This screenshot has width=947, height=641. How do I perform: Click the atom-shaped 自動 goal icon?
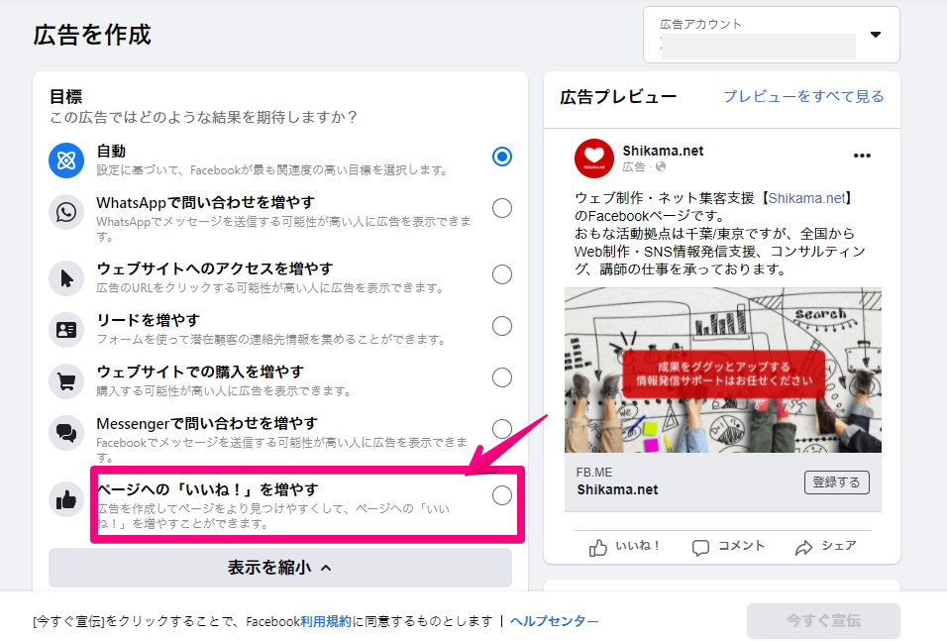pos(66,160)
